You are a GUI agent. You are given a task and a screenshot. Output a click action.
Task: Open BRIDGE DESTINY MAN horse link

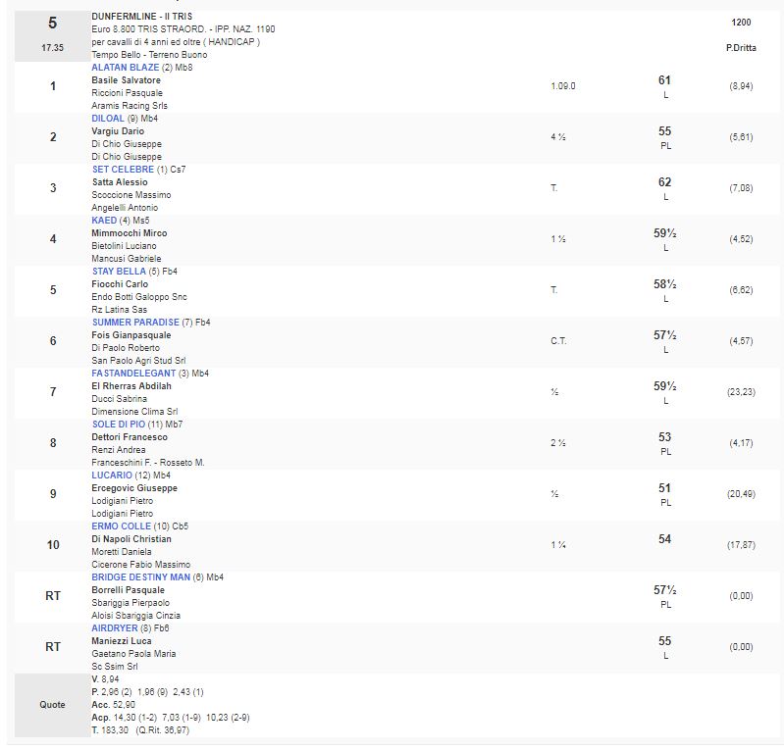click(x=140, y=577)
